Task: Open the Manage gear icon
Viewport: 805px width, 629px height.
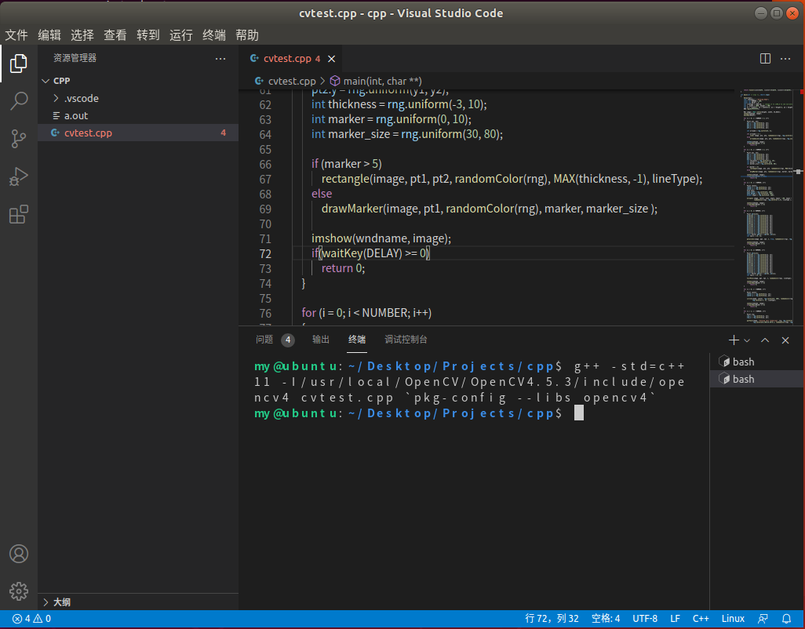Action: pos(19,591)
